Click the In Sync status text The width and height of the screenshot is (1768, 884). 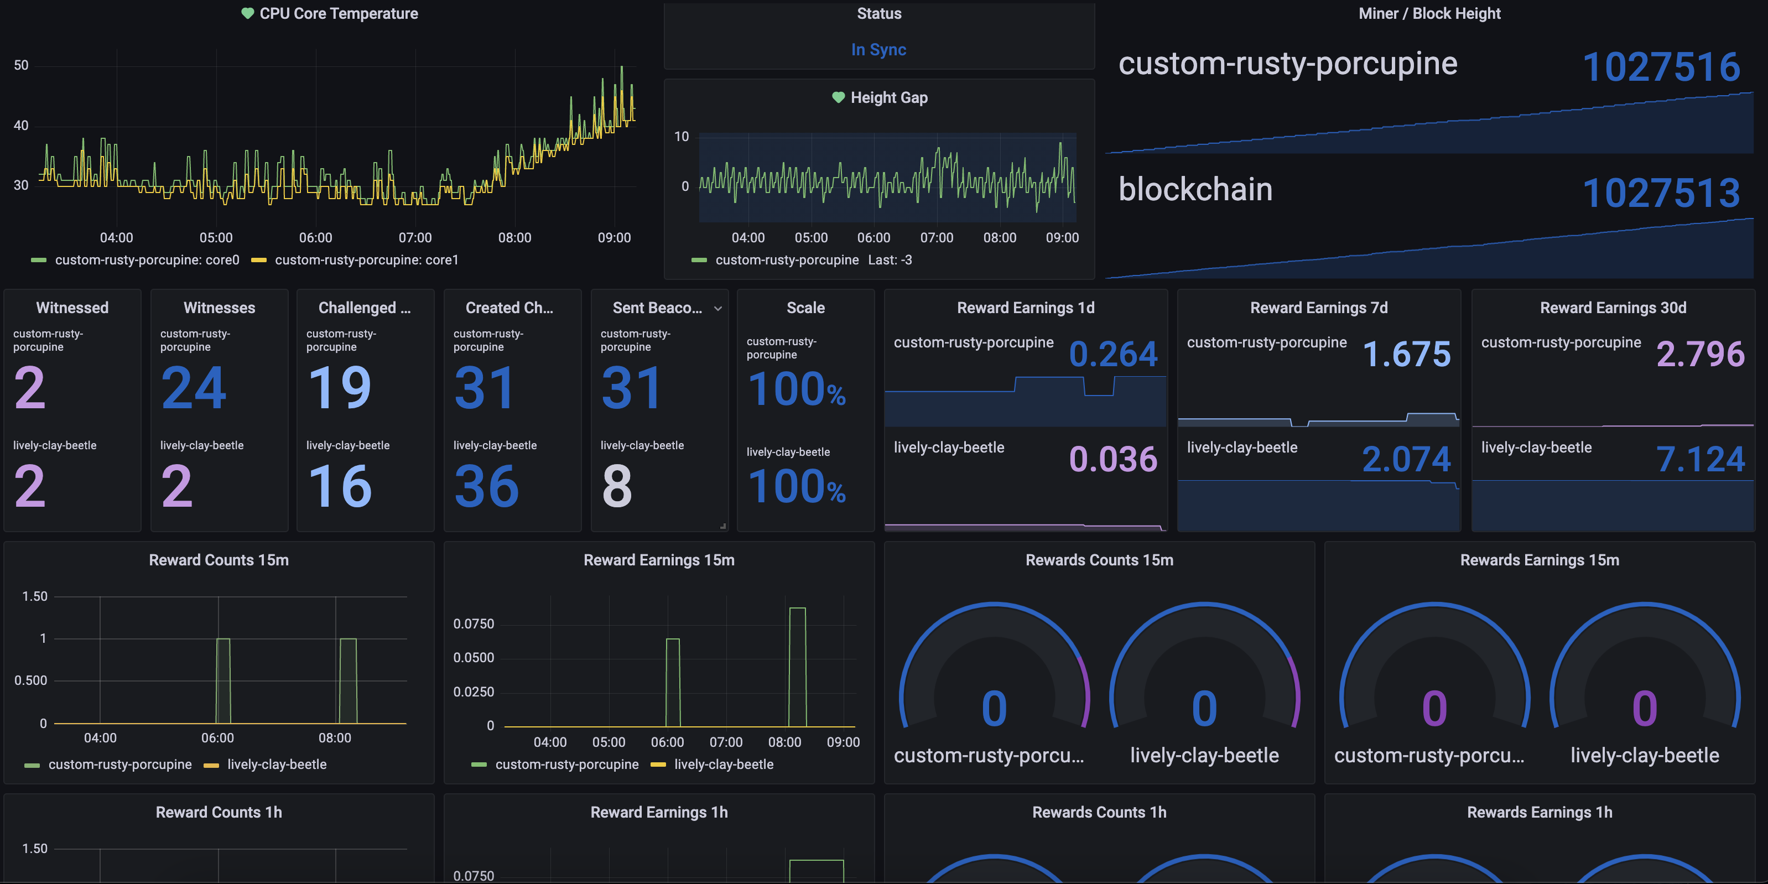[x=878, y=49]
